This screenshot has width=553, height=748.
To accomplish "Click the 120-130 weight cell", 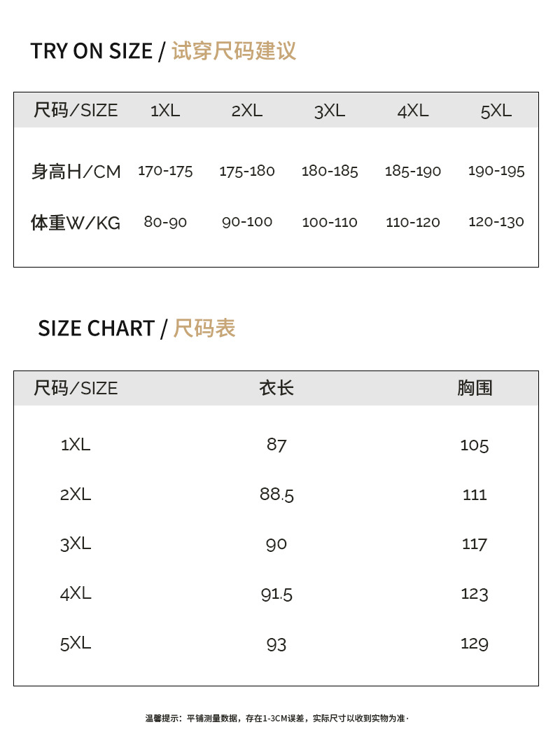I will (x=496, y=222).
